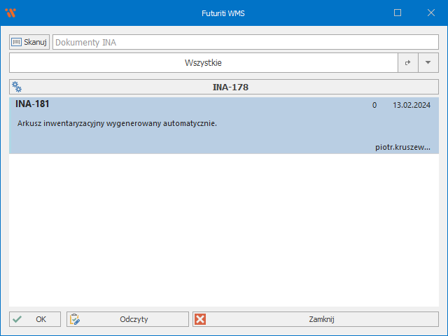Select the INA-181 document title

click(x=32, y=104)
